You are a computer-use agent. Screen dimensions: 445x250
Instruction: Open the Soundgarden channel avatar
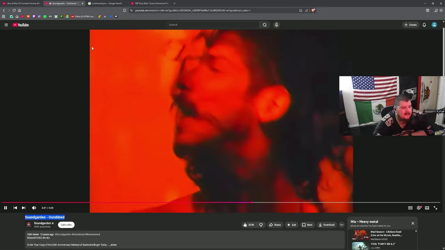point(29,225)
